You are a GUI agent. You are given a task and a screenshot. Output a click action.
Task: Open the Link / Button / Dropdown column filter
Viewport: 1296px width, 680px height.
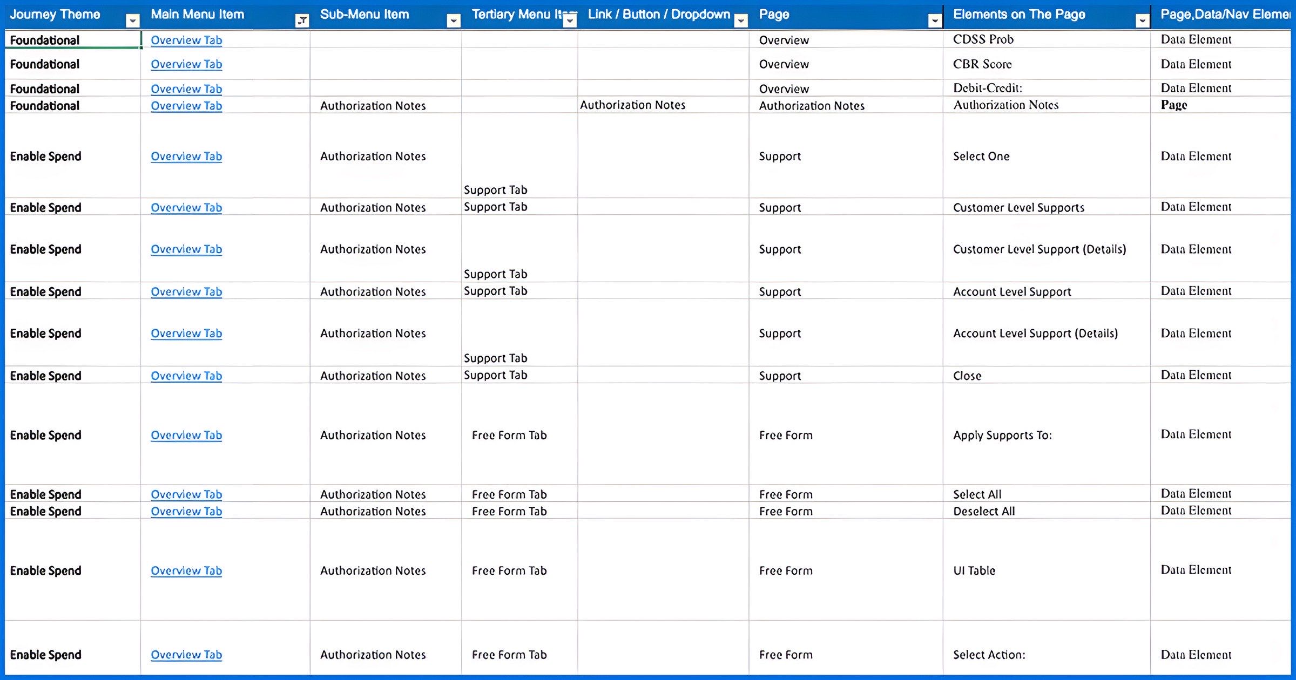tap(741, 21)
